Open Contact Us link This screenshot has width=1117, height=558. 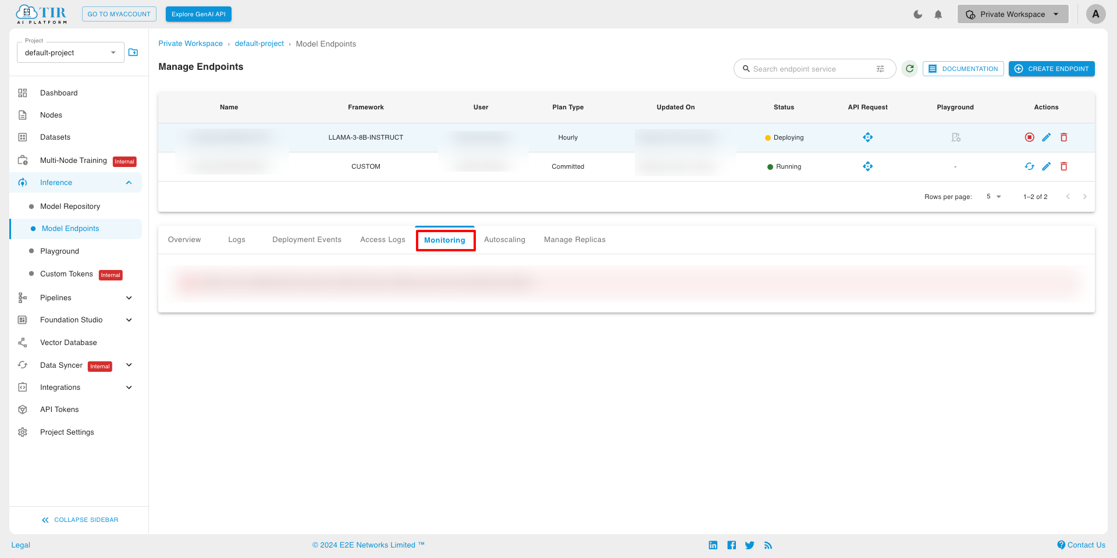[1082, 545]
